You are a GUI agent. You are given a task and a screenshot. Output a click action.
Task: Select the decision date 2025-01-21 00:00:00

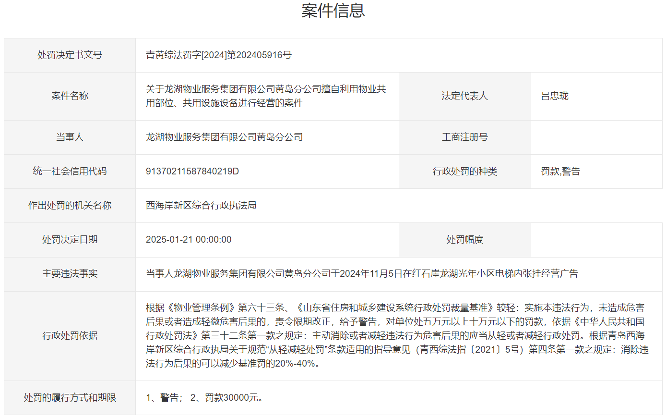coord(190,240)
